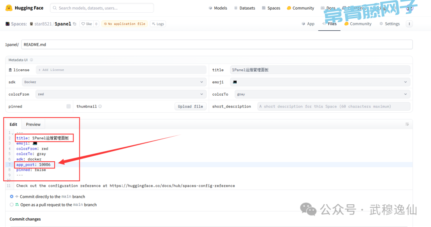Click the Metadata UI info icon
431x227 pixels.
click(32, 60)
